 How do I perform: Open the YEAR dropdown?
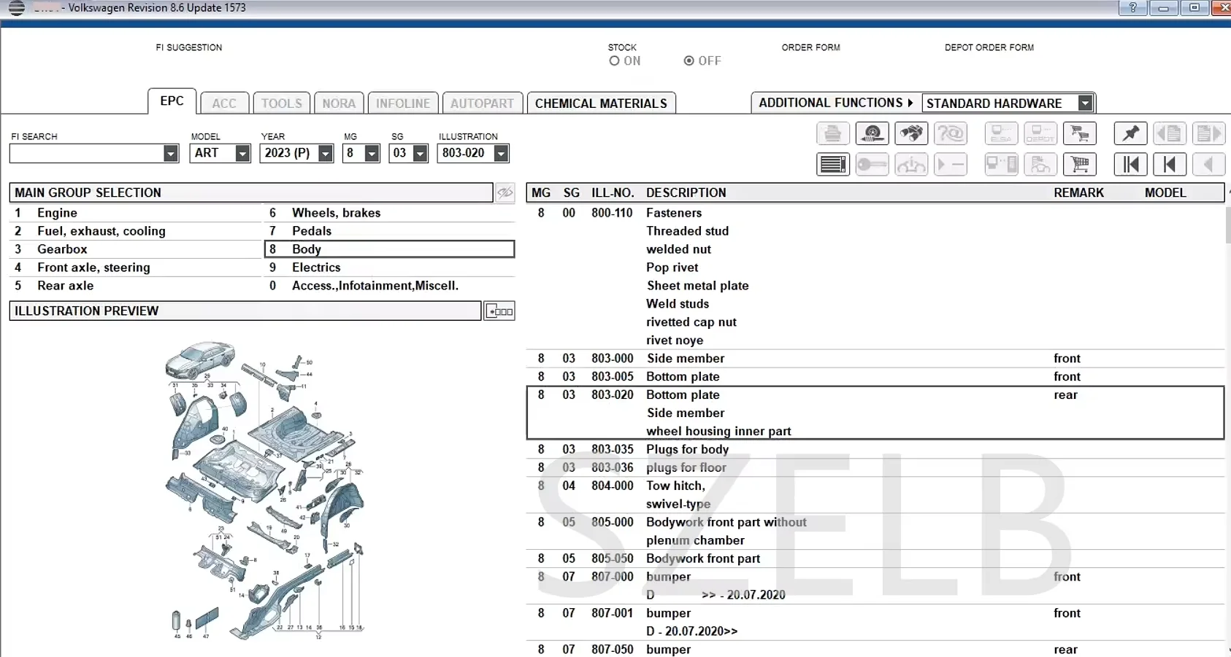pyautogui.click(x=326, y=153)
